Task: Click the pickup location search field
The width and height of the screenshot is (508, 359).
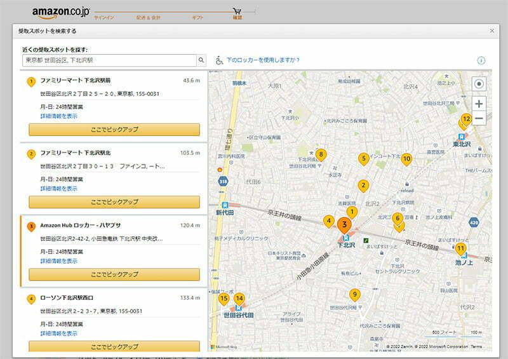Action: coord(109,60)
